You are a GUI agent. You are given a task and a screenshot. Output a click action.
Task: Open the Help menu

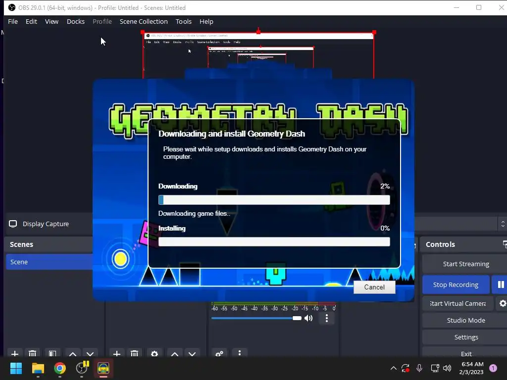pyautogui.click(x=206, y=21)
